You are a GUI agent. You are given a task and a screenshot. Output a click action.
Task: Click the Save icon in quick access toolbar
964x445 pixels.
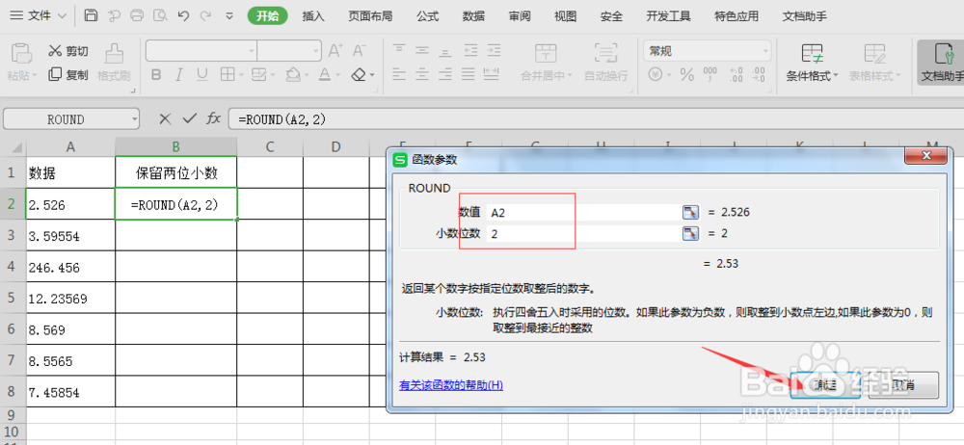(x=91, y=15)
